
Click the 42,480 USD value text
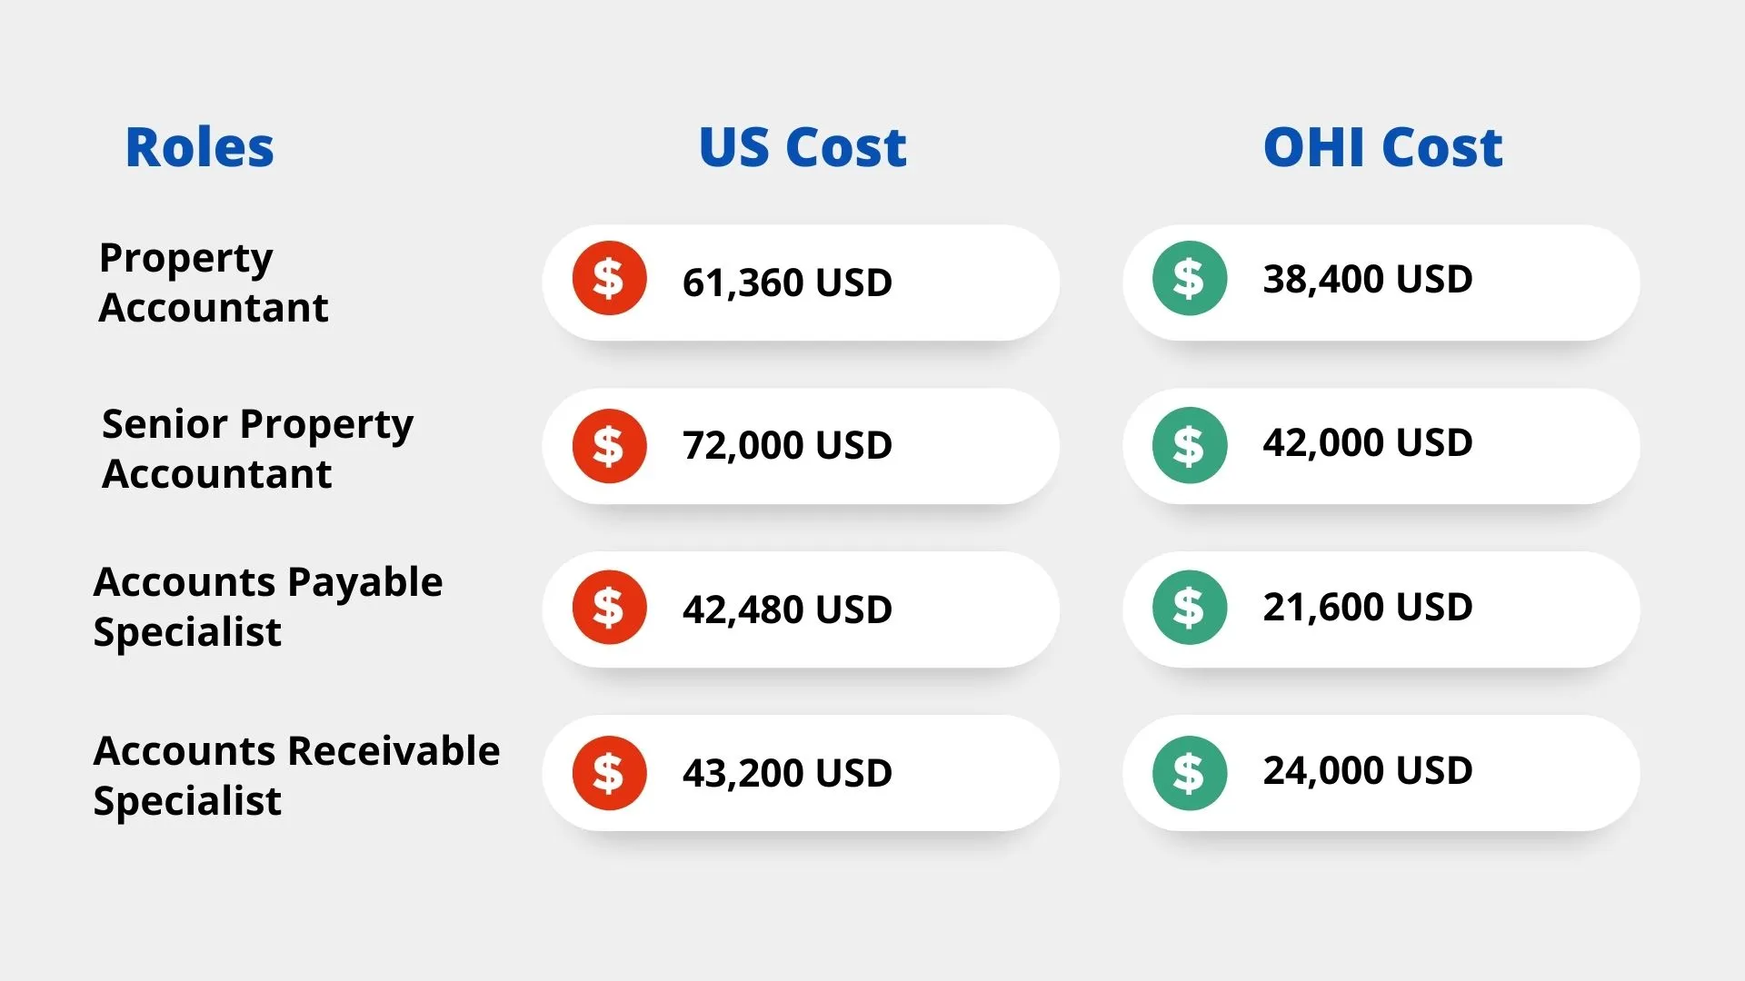(x=787, y=609)
